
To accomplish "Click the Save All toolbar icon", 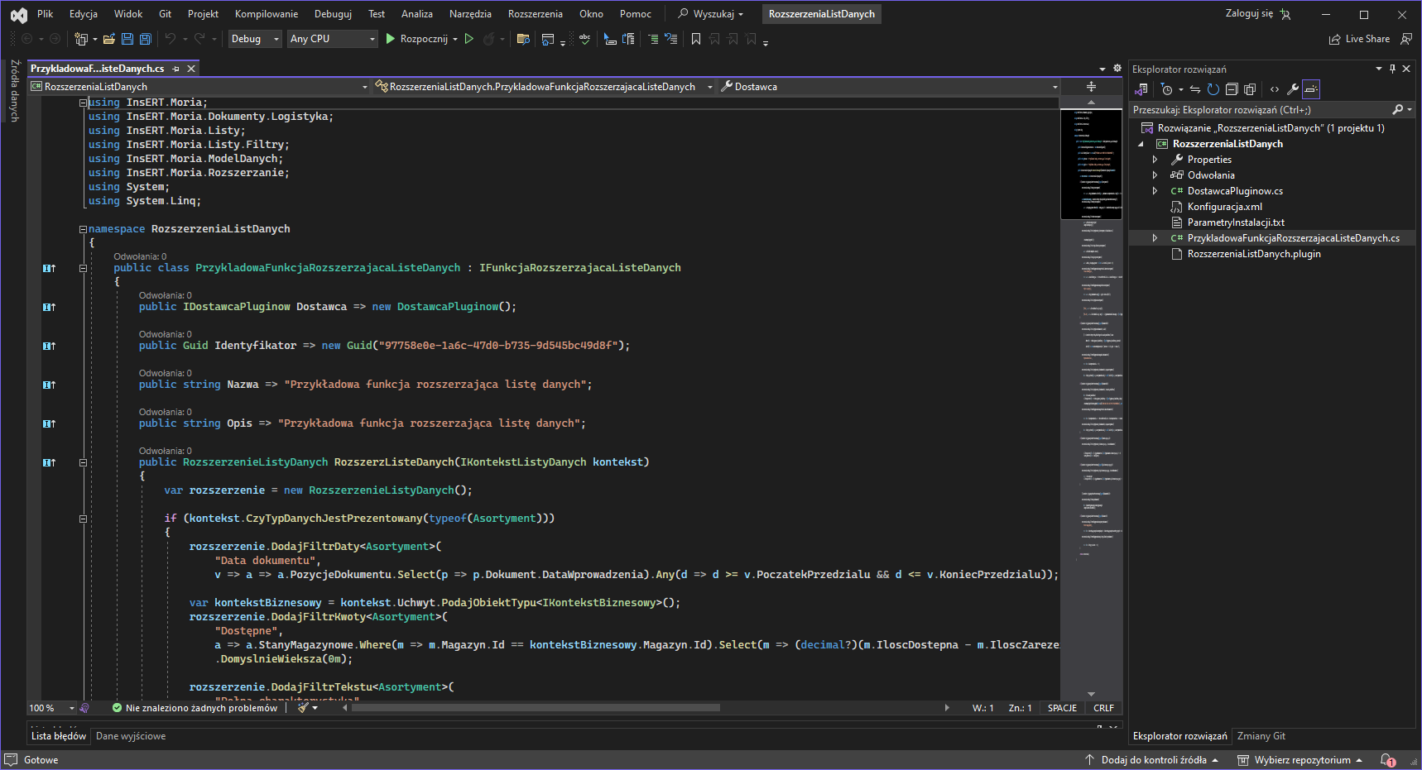I will tap(146, 39).
